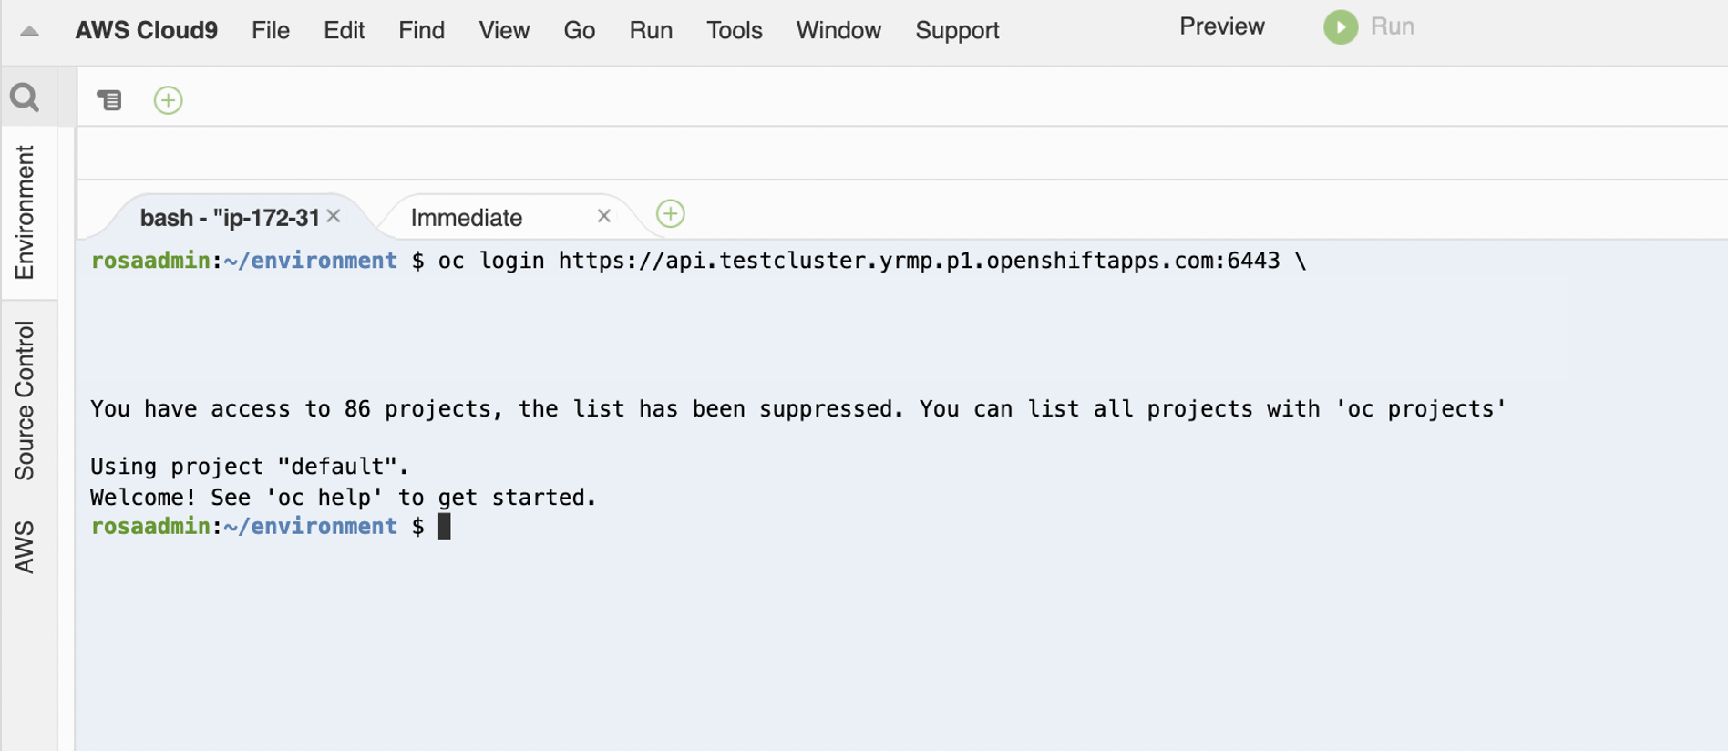Open the Edit menu
The height and width of the screenshot is (751, 1728).
344,30
